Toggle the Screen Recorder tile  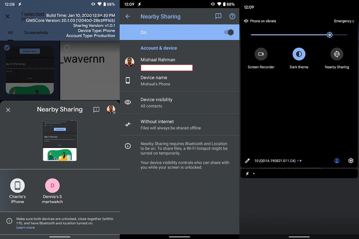pos(261,54)
